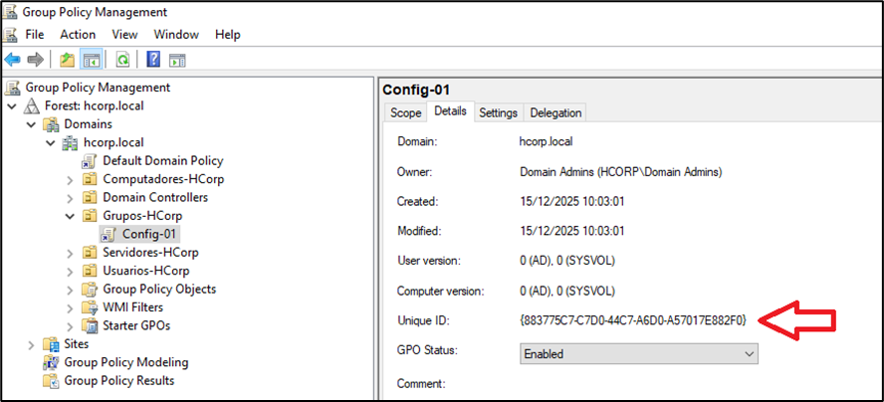Collapse the Forest: hcorp.local node
This screenshot has height=402, width=884.
pyautogui.click(x=12, y=105)
